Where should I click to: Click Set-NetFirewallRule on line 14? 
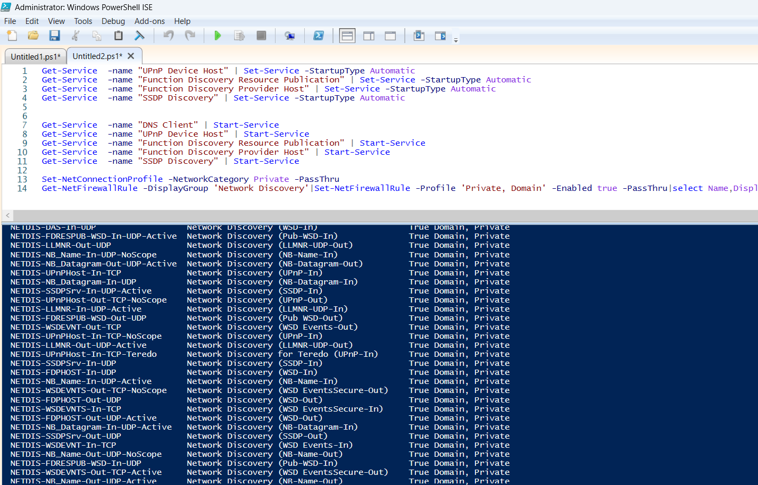coord(362,188)
